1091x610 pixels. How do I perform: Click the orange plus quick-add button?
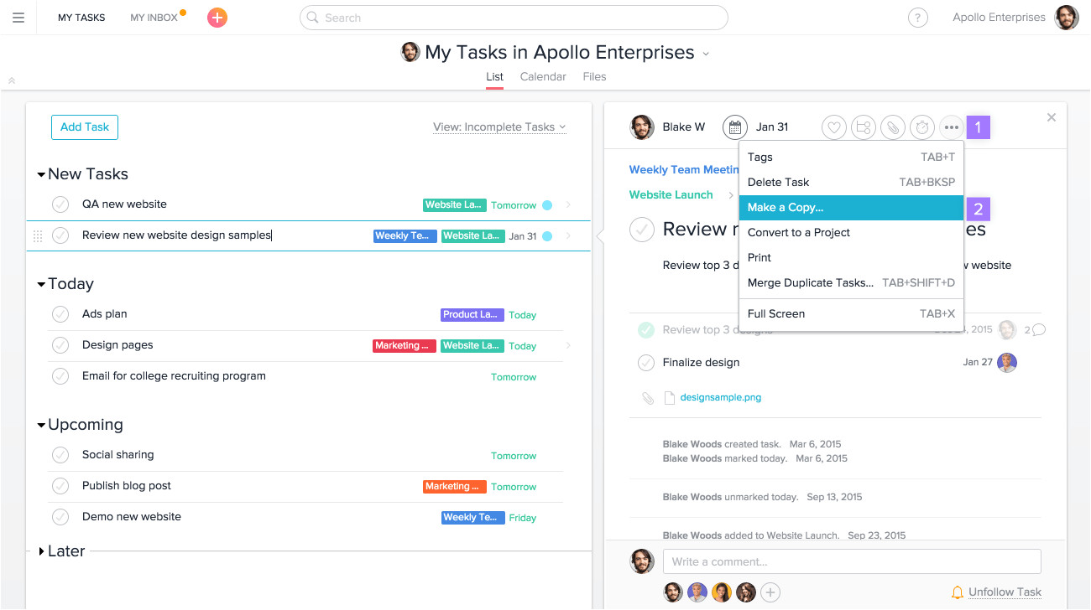point(217,18)
